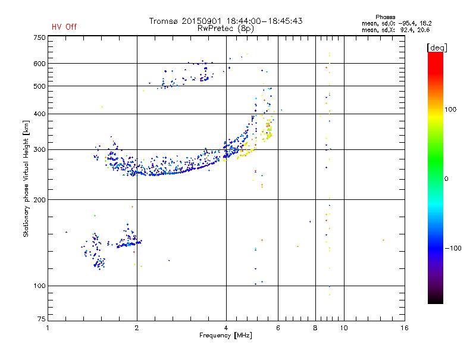Click the 'Frequency [MHz]' axis label
Image resolution: width=476 pixels, height=357 pixels.
tap(226, 336)
